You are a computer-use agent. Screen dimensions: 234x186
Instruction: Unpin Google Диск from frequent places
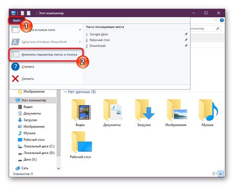186,34
